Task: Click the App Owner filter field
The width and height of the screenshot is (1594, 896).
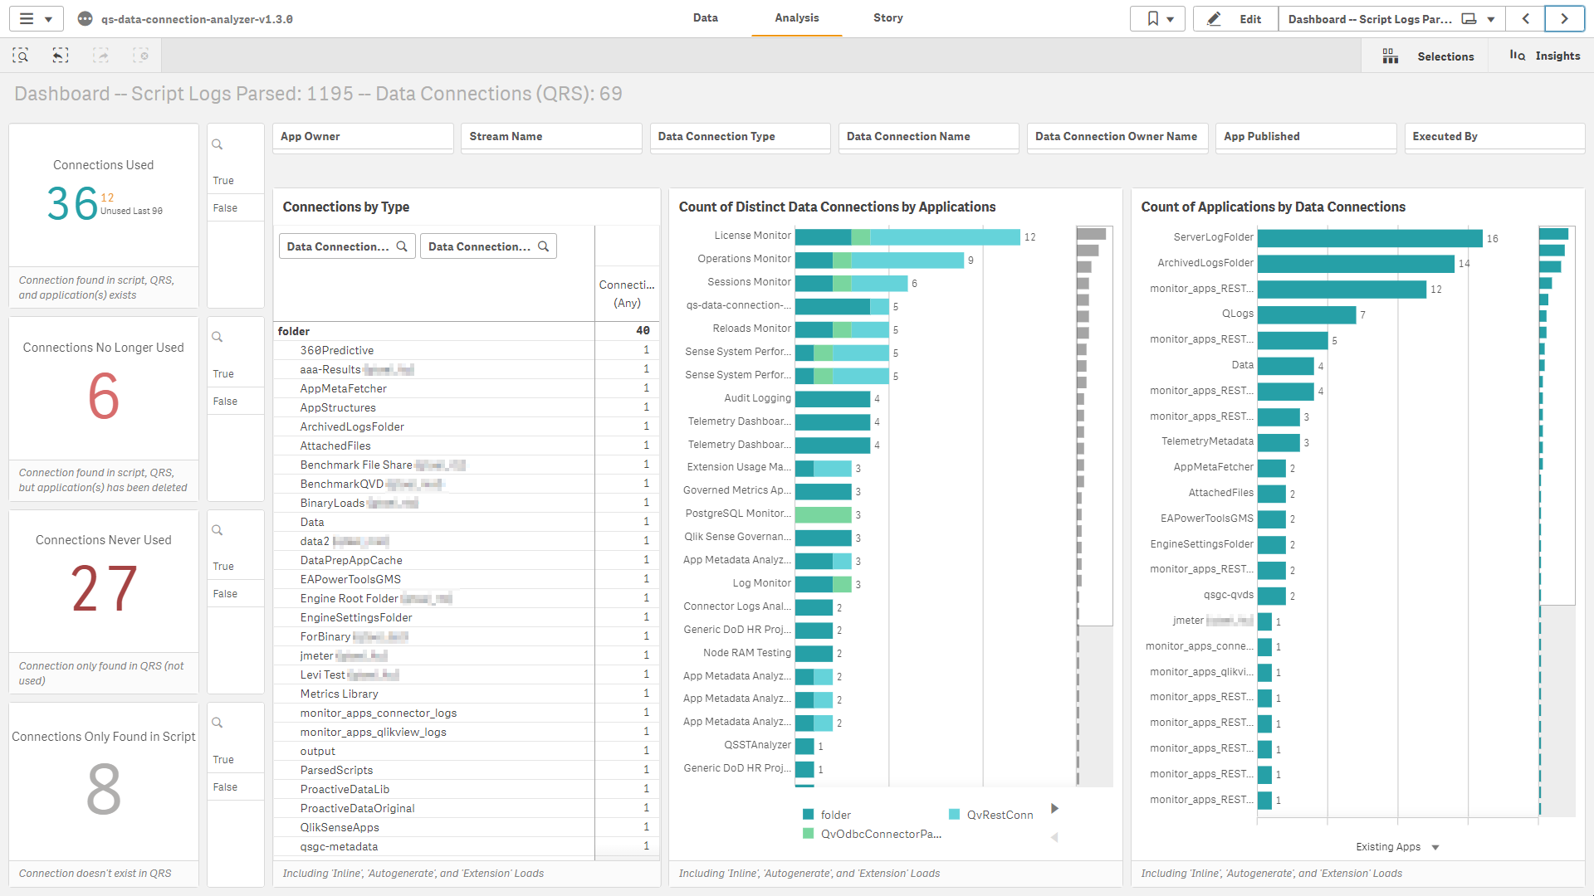Action: click(362, 136)
